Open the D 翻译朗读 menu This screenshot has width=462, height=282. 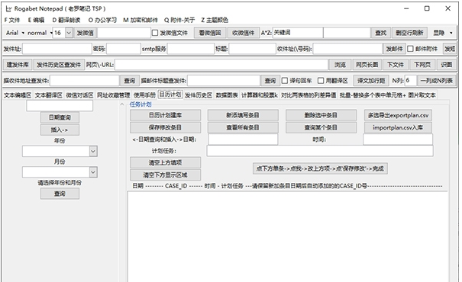[66, 20]
